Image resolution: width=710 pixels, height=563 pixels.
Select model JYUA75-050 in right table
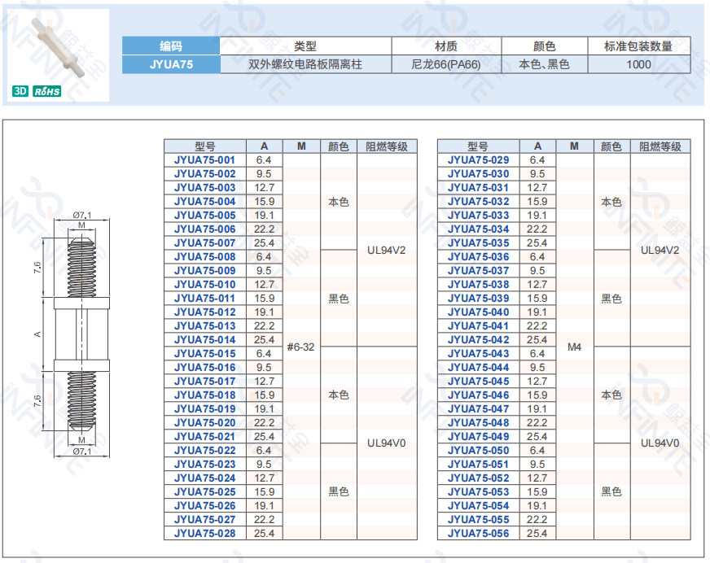(x=478, y=451)
